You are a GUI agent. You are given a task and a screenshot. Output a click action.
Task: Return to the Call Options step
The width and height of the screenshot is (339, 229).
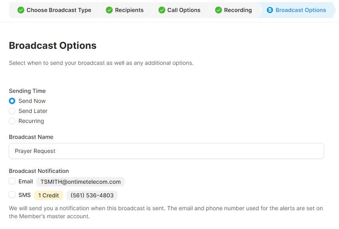pos(184,10)
